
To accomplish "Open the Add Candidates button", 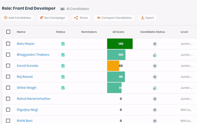I will click(x=17, y=18).
